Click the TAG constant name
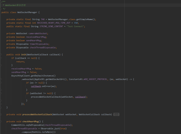 tap(43, 19)
